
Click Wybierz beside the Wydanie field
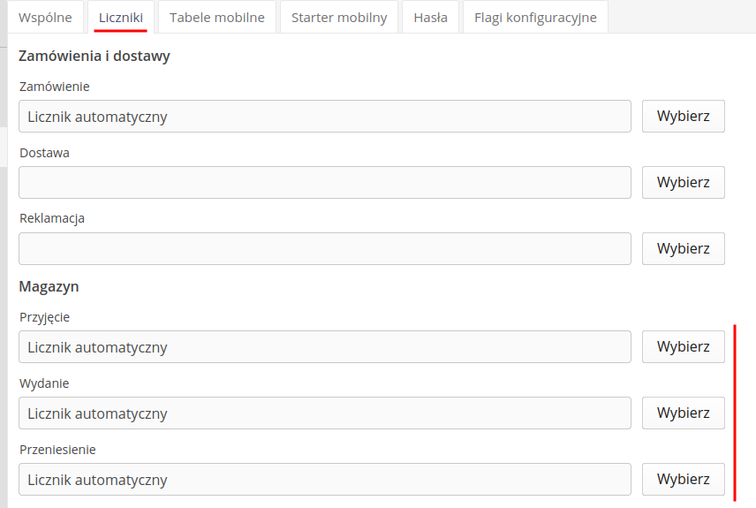683,413
